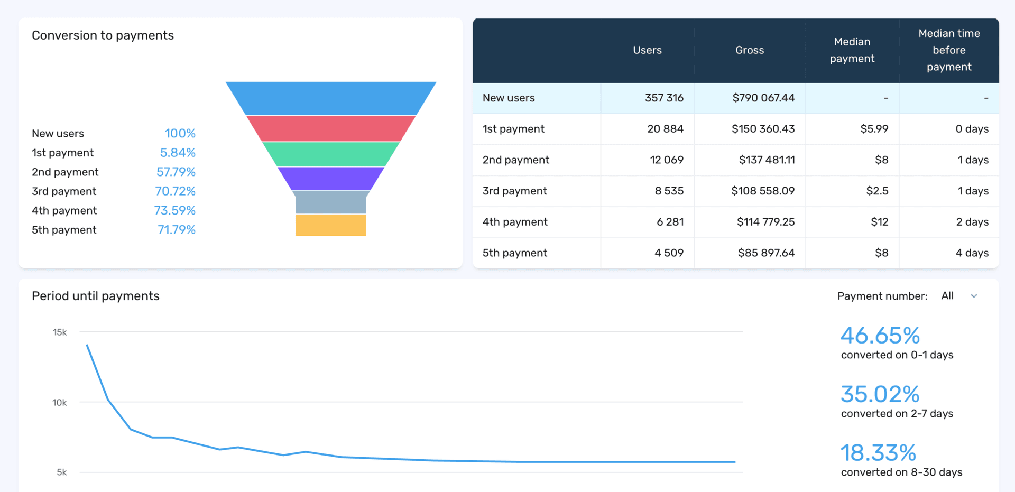
Task: Click the Conversion to payments title
Action: tap(103, 35)
